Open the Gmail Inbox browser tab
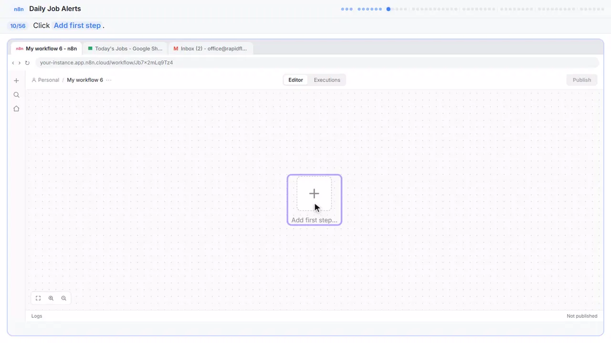The height and width of the screenshot is (343, 611). (211, 49)
